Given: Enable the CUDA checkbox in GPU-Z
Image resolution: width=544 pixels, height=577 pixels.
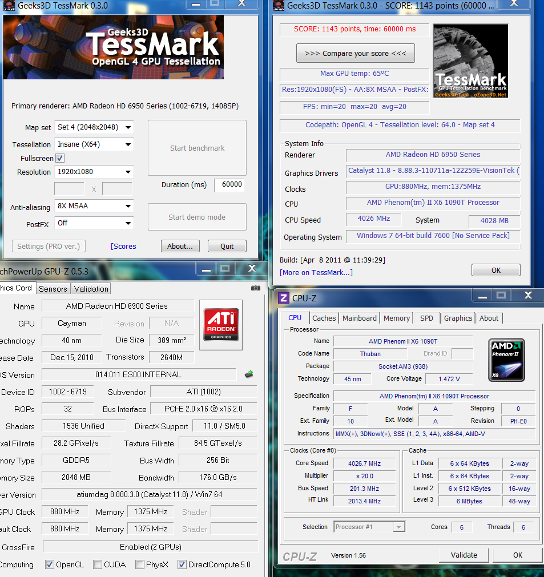Looking at the screenshot, I should [98, 564].
